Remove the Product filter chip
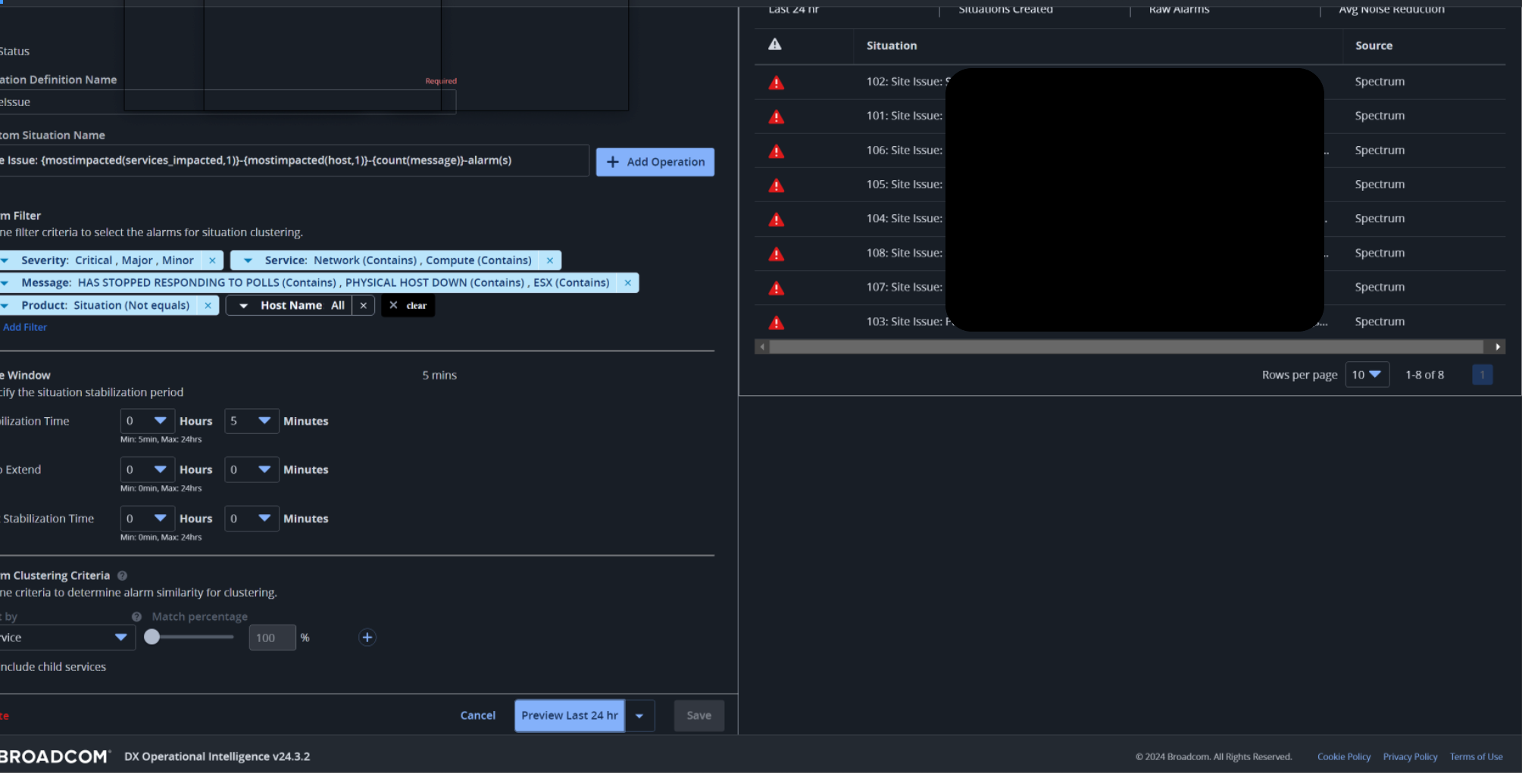 208,306
